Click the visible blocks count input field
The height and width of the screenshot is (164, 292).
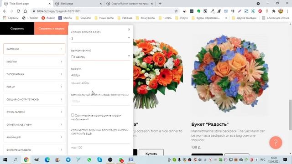pos(100,140)
